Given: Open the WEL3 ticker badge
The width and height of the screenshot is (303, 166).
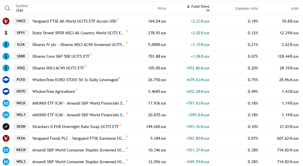Looking at the screenshot, I should tap(21, 161).
